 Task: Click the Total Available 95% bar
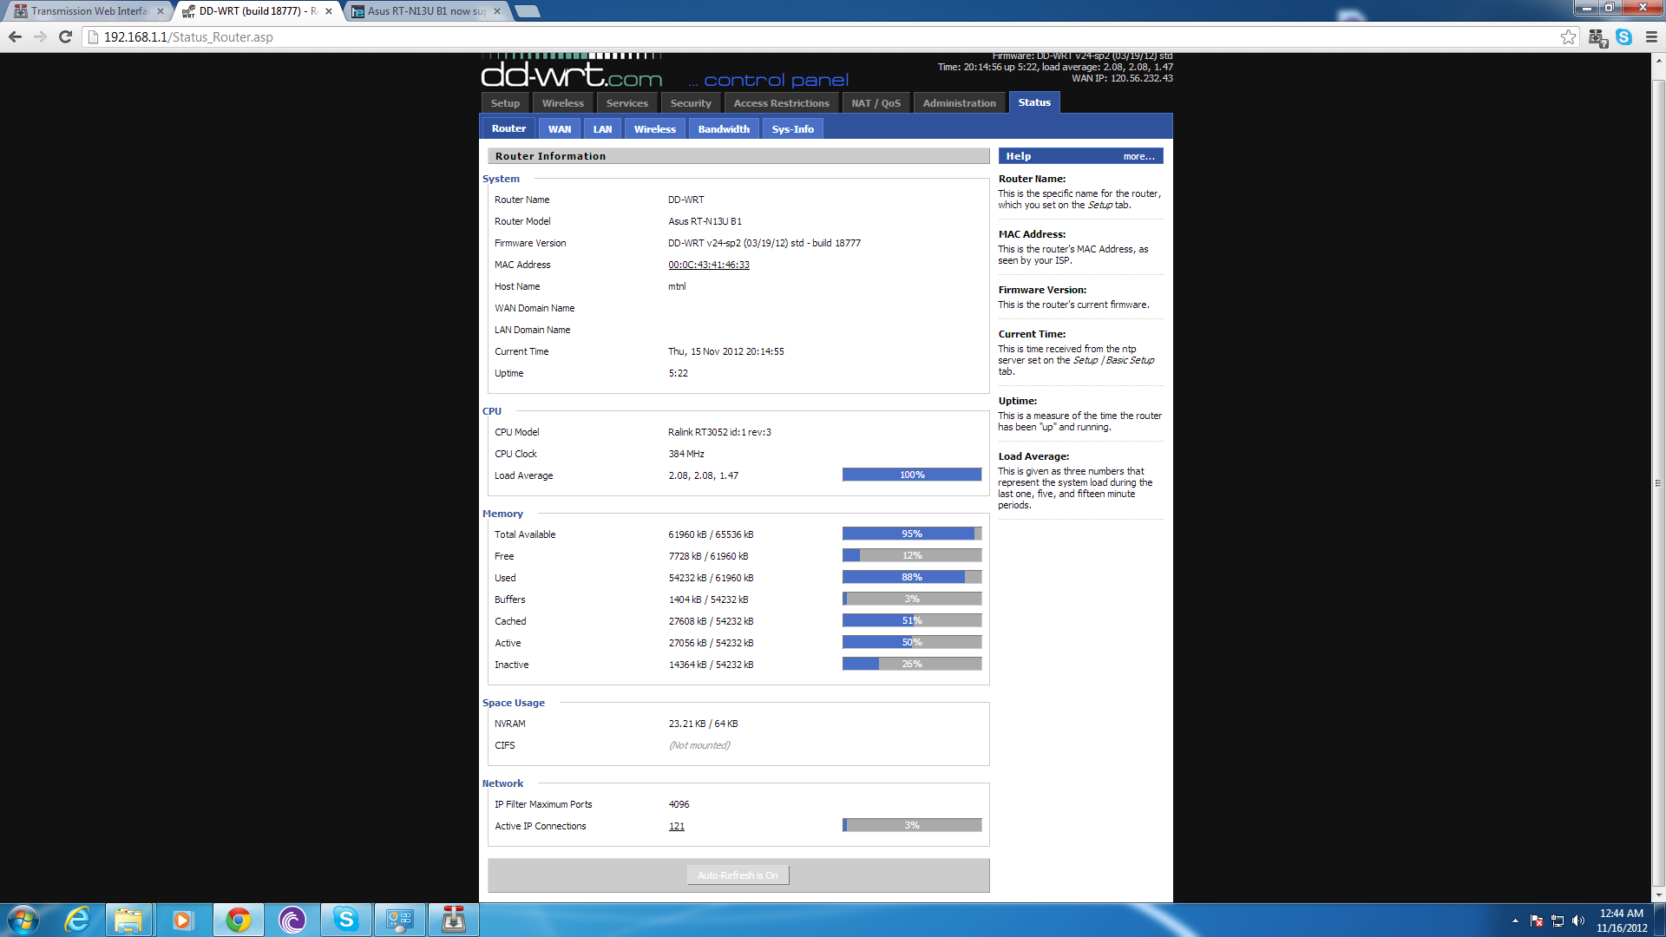[x=912, y=534]
